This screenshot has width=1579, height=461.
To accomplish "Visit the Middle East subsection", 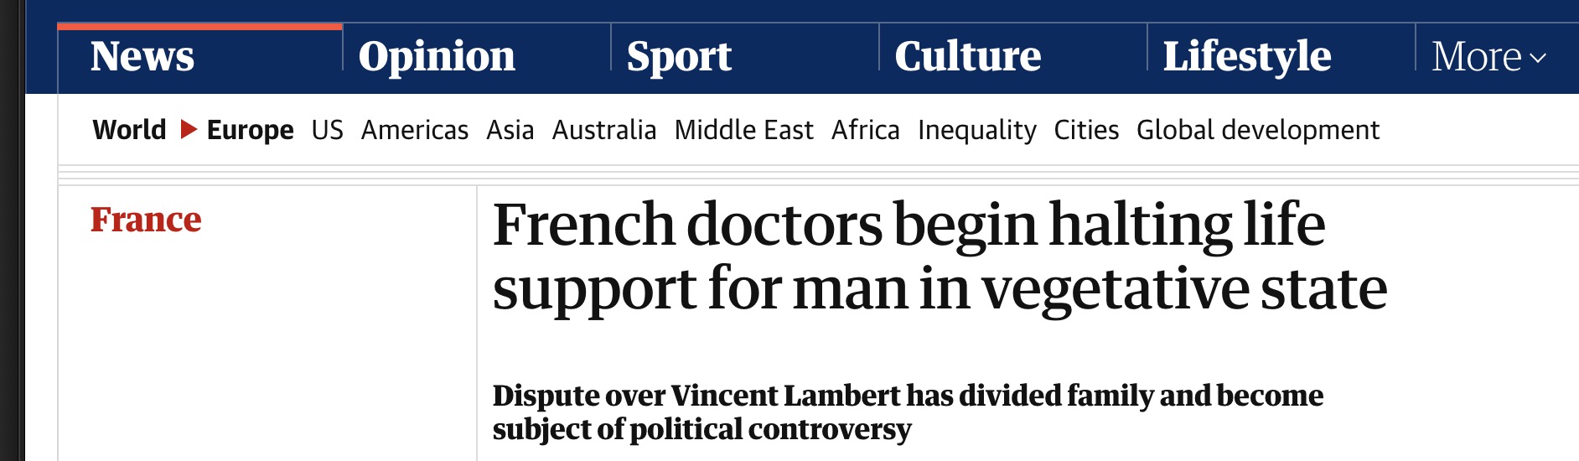I will 743,130.
